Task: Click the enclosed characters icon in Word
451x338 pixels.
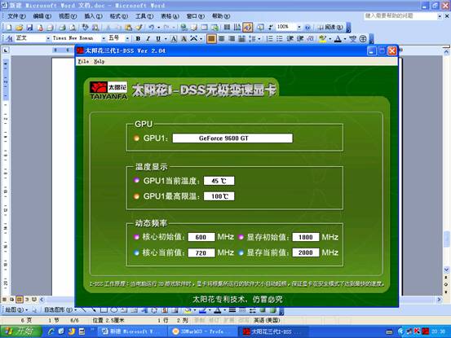Action: 363,38
